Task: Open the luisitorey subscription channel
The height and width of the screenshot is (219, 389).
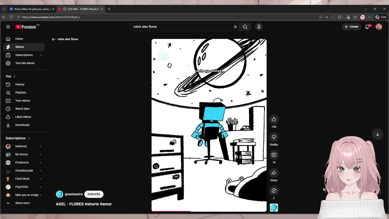Action: point(24,146)
